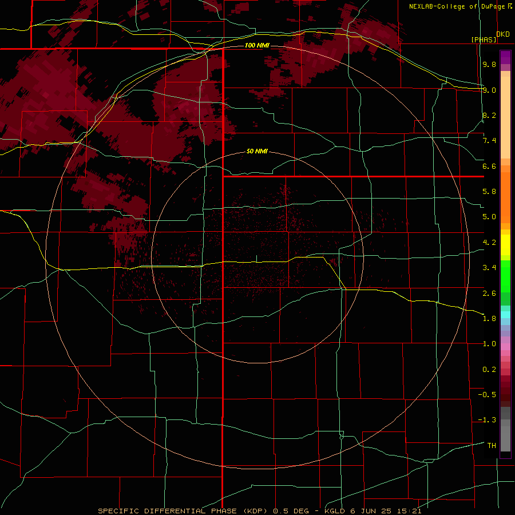Select the 1.8 scale label
The width and height of the screenshot is (515, 515).
(x=489, y=319)
